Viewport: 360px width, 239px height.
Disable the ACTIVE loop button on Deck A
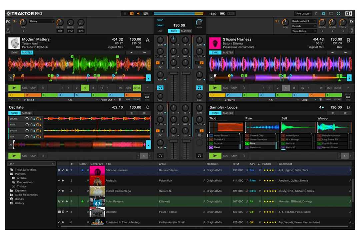137,88
